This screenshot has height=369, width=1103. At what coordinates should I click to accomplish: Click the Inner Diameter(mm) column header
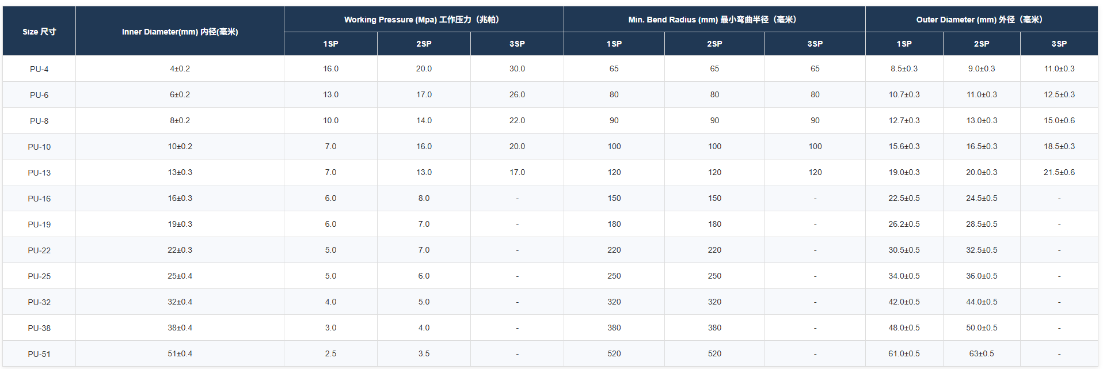coord(180,32)
